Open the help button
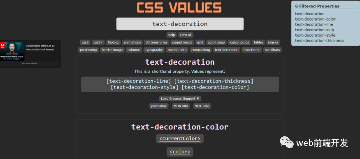The width and height of the screenshot is (360, 159). 172,35
